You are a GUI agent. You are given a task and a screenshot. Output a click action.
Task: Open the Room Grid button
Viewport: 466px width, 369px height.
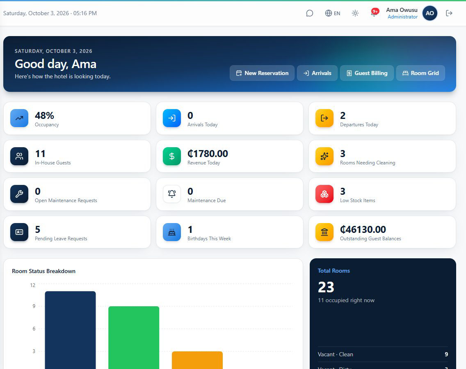pyautogui.click(x=420, y=73)
